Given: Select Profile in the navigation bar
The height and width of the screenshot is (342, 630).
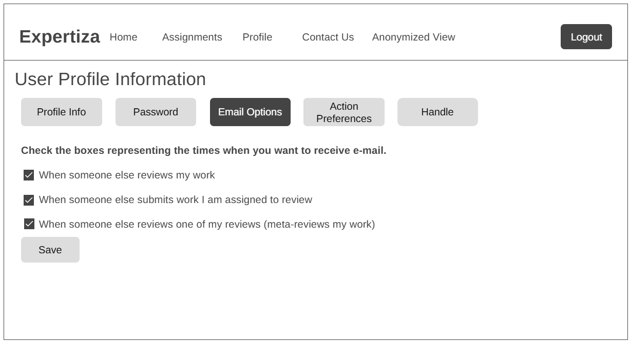Looking at the screenshot, I should (x=257, y=37).
